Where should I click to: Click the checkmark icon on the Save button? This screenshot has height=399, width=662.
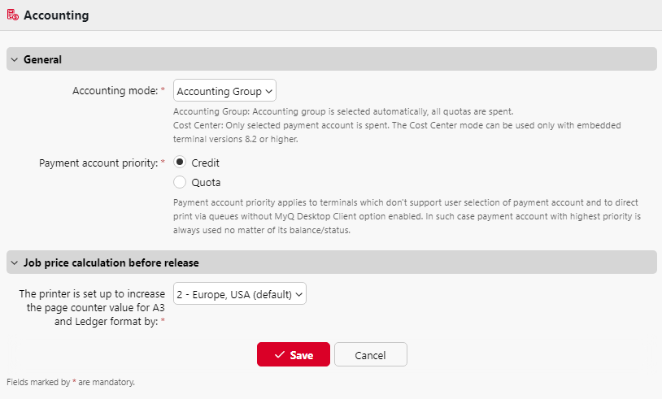click(x=279, y=355)
